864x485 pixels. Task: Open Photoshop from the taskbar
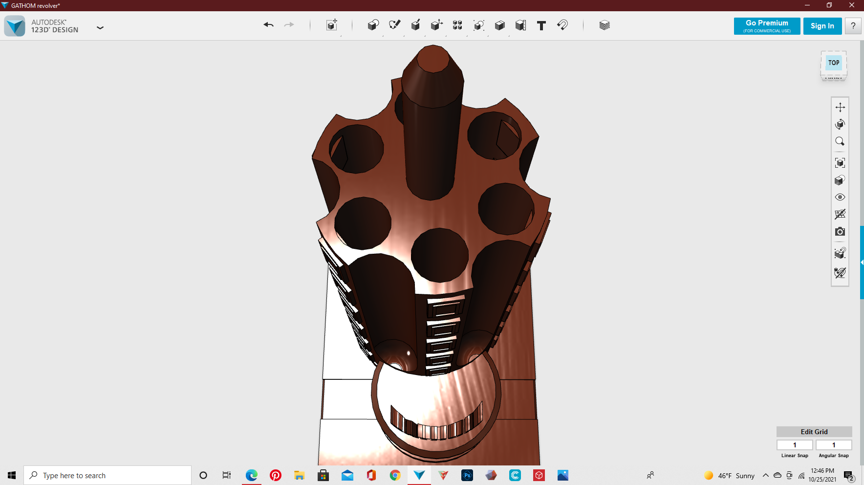pos(467,475)
